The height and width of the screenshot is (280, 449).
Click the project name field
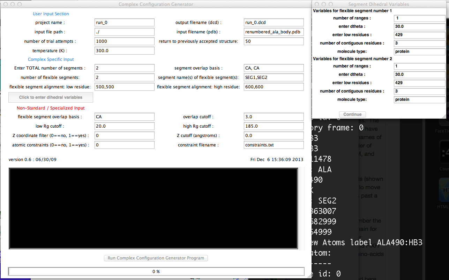tap(124, 23)
